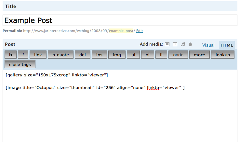Switch to the Visual editor tab
240x145 pixels.
point(208,45)
